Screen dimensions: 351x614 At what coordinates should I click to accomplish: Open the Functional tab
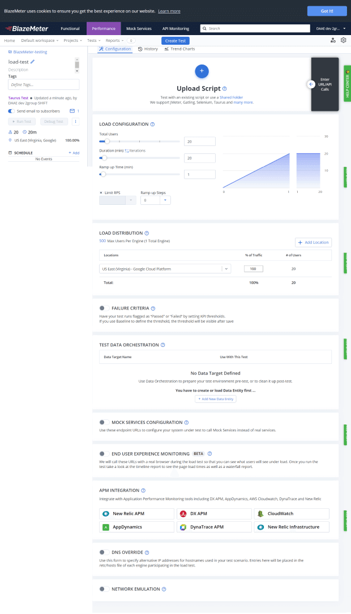pos(70,29)
